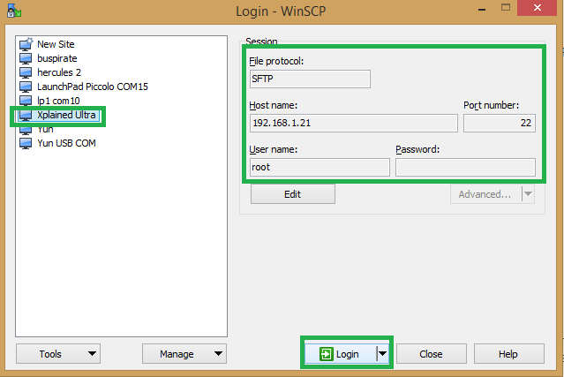Click the File protocol SFTP field
The width and height of the screenshot is (564, 377).
pyautogui.click(x=310, y=79)
